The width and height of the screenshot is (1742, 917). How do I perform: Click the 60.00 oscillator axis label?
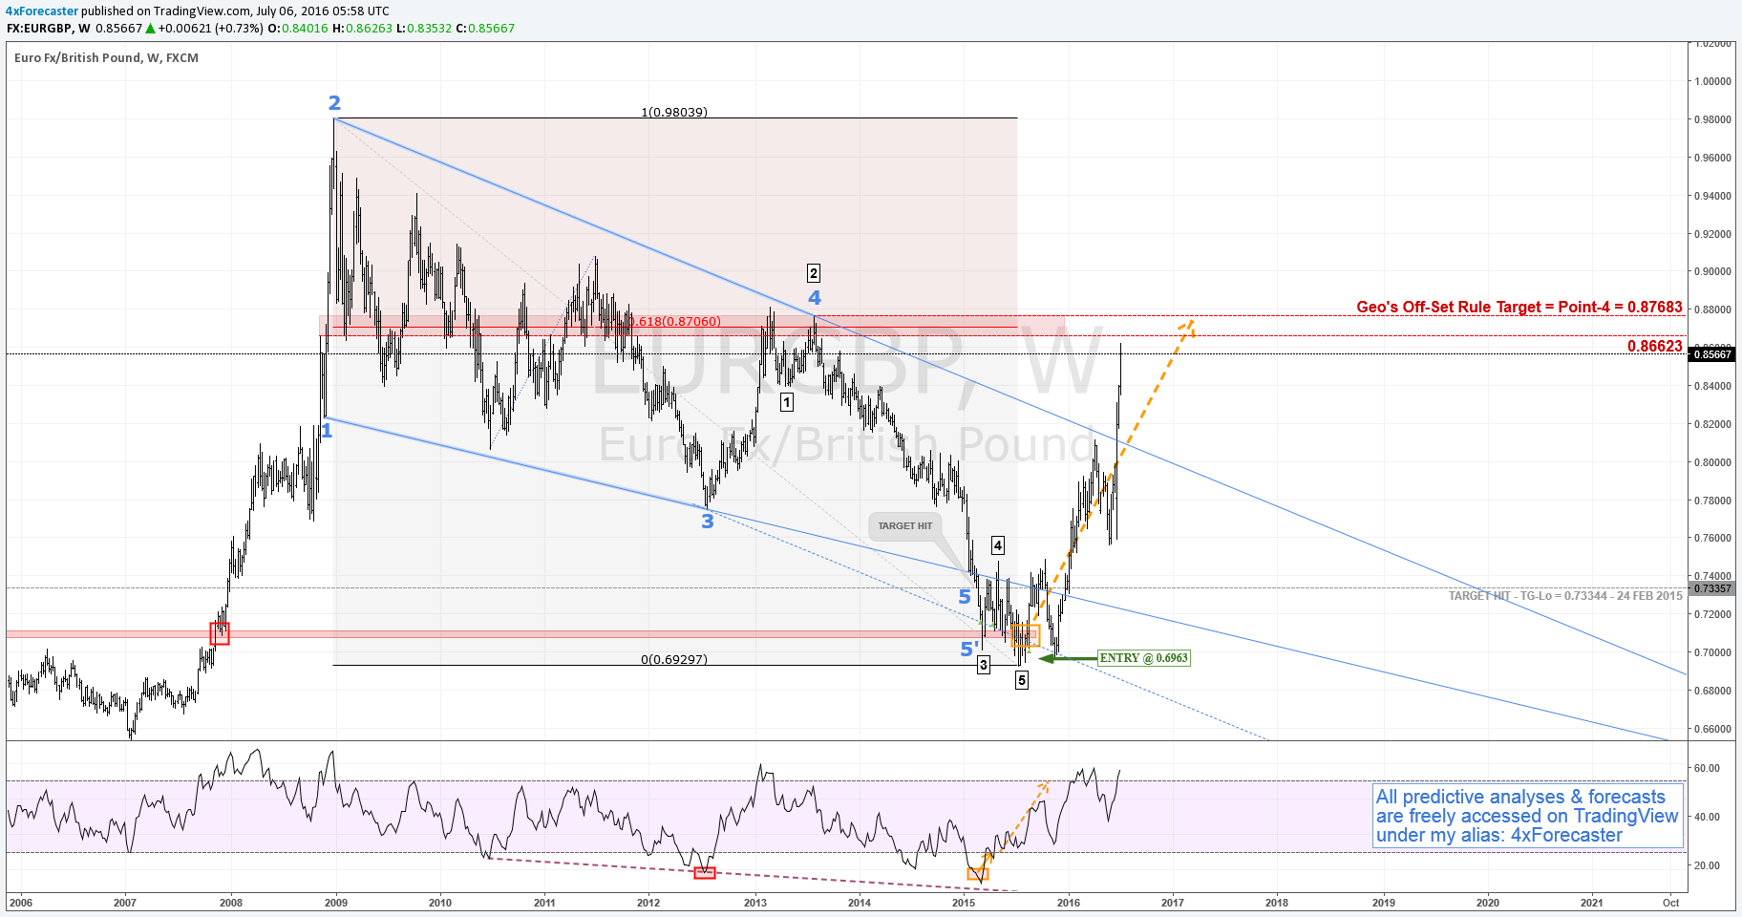[x=1707, y=768]
